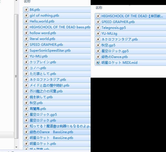Image resolution: width=166 pixels, height=152 pixels.
Task: Select the file クリアレイン.ptb
Action: 57,62
